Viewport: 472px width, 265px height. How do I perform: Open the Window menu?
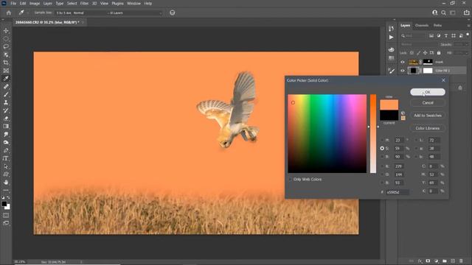(x=133, y=3)
